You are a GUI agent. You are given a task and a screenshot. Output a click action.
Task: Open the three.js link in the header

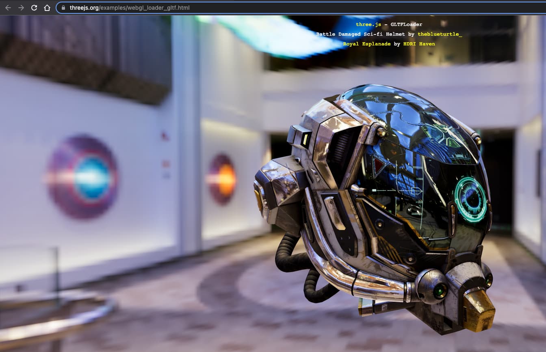[x=368, y=25]
